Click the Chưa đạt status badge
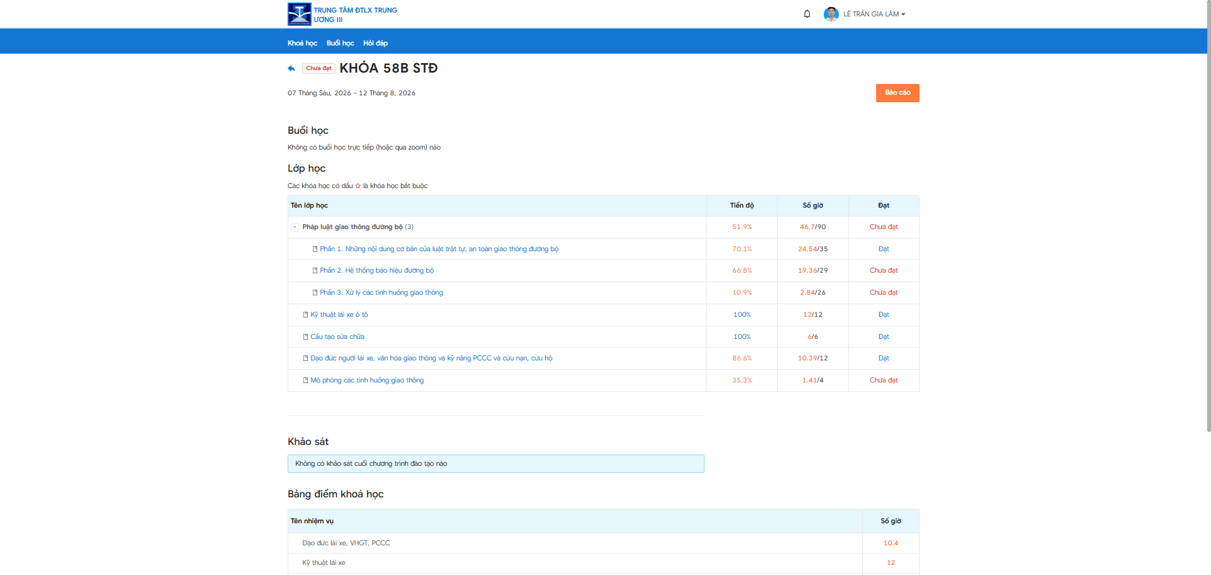The width and height of the screenshot is (1211, 575). [319, 68]
